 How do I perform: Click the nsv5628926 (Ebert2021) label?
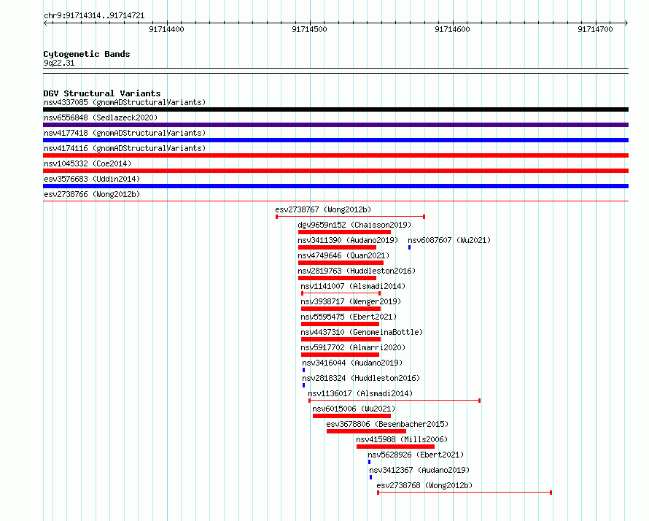click(416, 455)
